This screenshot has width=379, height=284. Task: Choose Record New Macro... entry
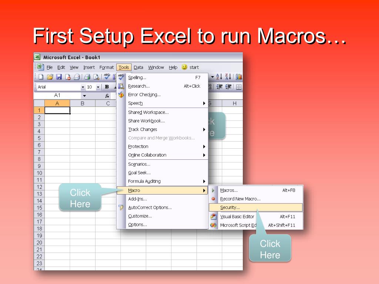coord(256,199)
